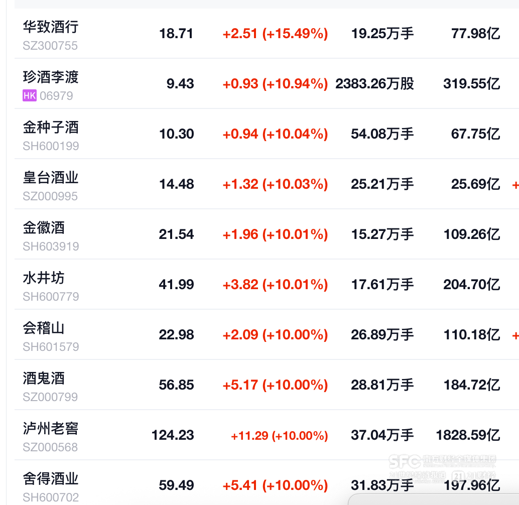Open the 皇台酒业 stock link
519x505 pixels.
[51, 177]
